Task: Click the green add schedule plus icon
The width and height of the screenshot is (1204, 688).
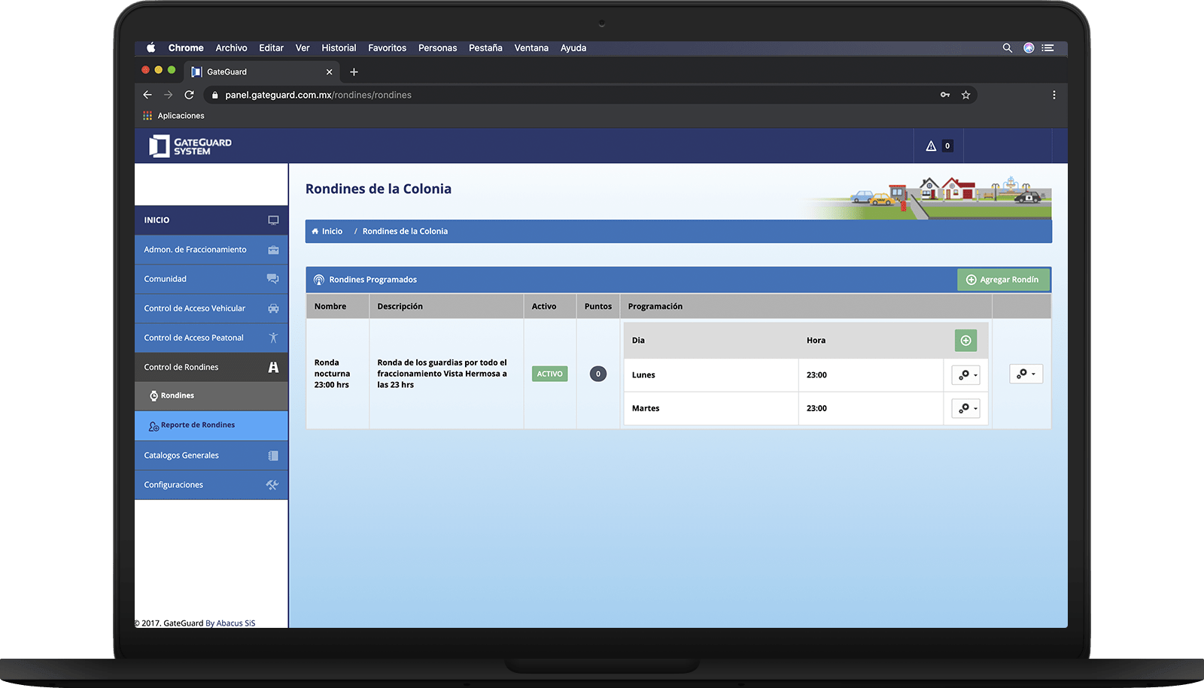Action: [x=965, y=341]
